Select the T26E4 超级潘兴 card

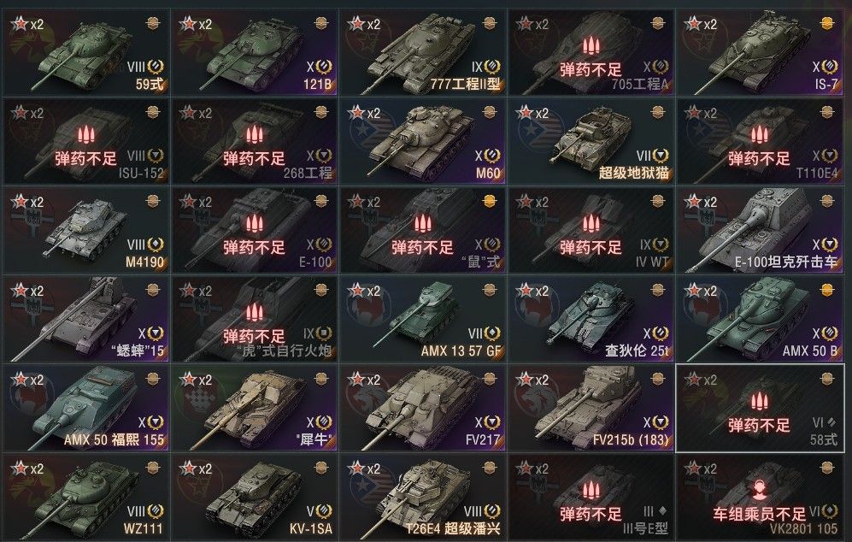click(x=423, y=497)
